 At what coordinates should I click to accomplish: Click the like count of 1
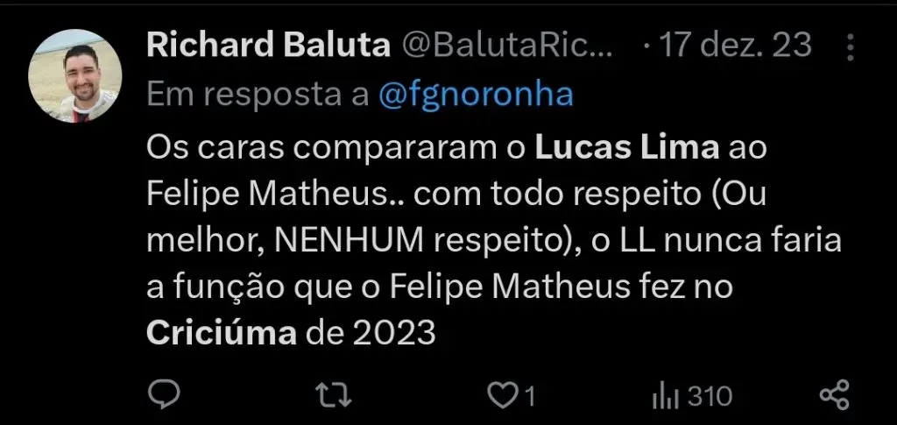point(529,397)
